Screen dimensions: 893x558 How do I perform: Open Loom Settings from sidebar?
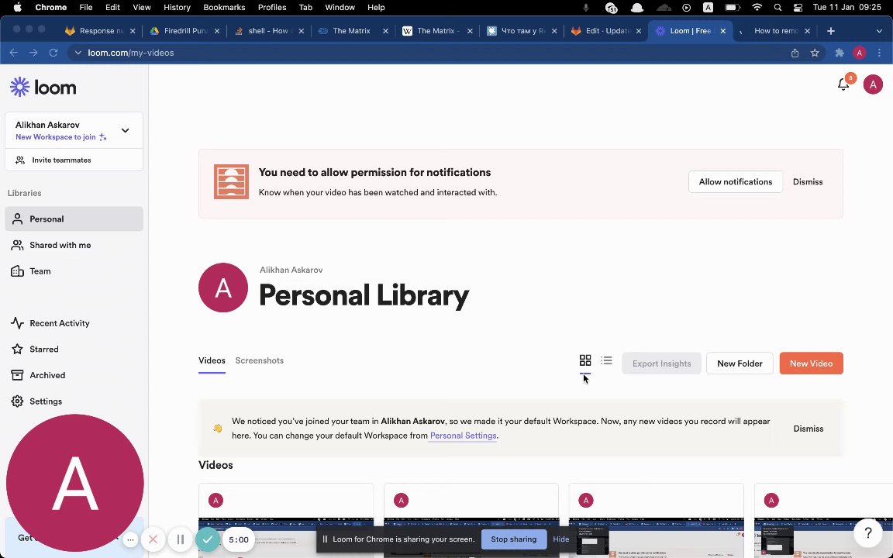point(74,401)
